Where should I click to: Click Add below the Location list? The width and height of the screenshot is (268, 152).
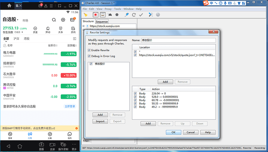165,82
